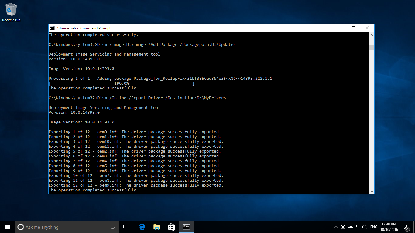Viewport: 415px width, 233px height.
Task: Click the 'Exporting 7 of 12 - oem4.inf' line
Action: (x=135, y=161)
